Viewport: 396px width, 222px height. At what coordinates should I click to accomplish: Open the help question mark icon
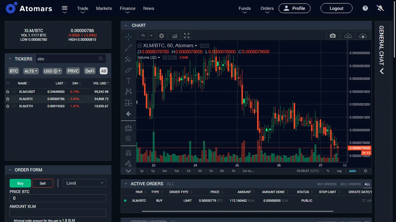(365, 8)
